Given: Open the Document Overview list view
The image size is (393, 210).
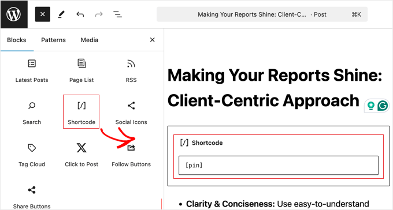Looking at the screenshot, I should (117, 14).
